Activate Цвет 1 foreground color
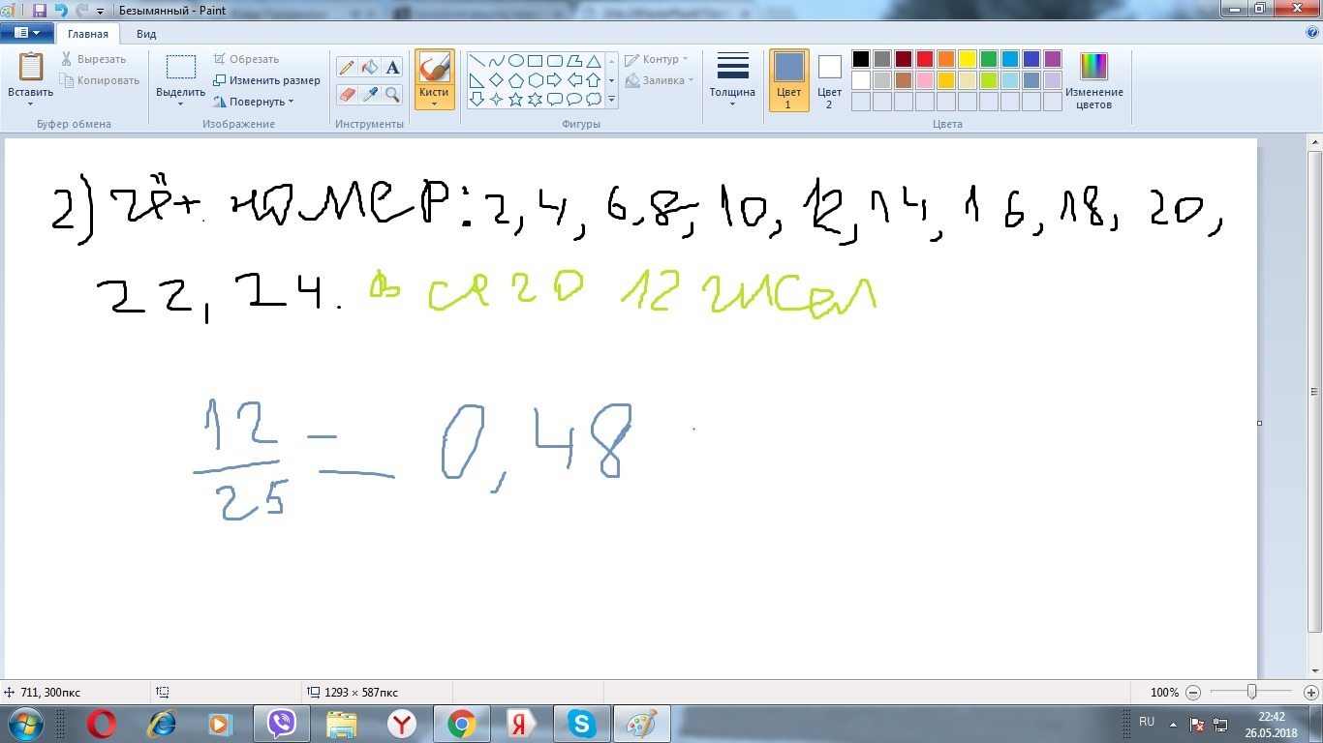 coord(789,80)
